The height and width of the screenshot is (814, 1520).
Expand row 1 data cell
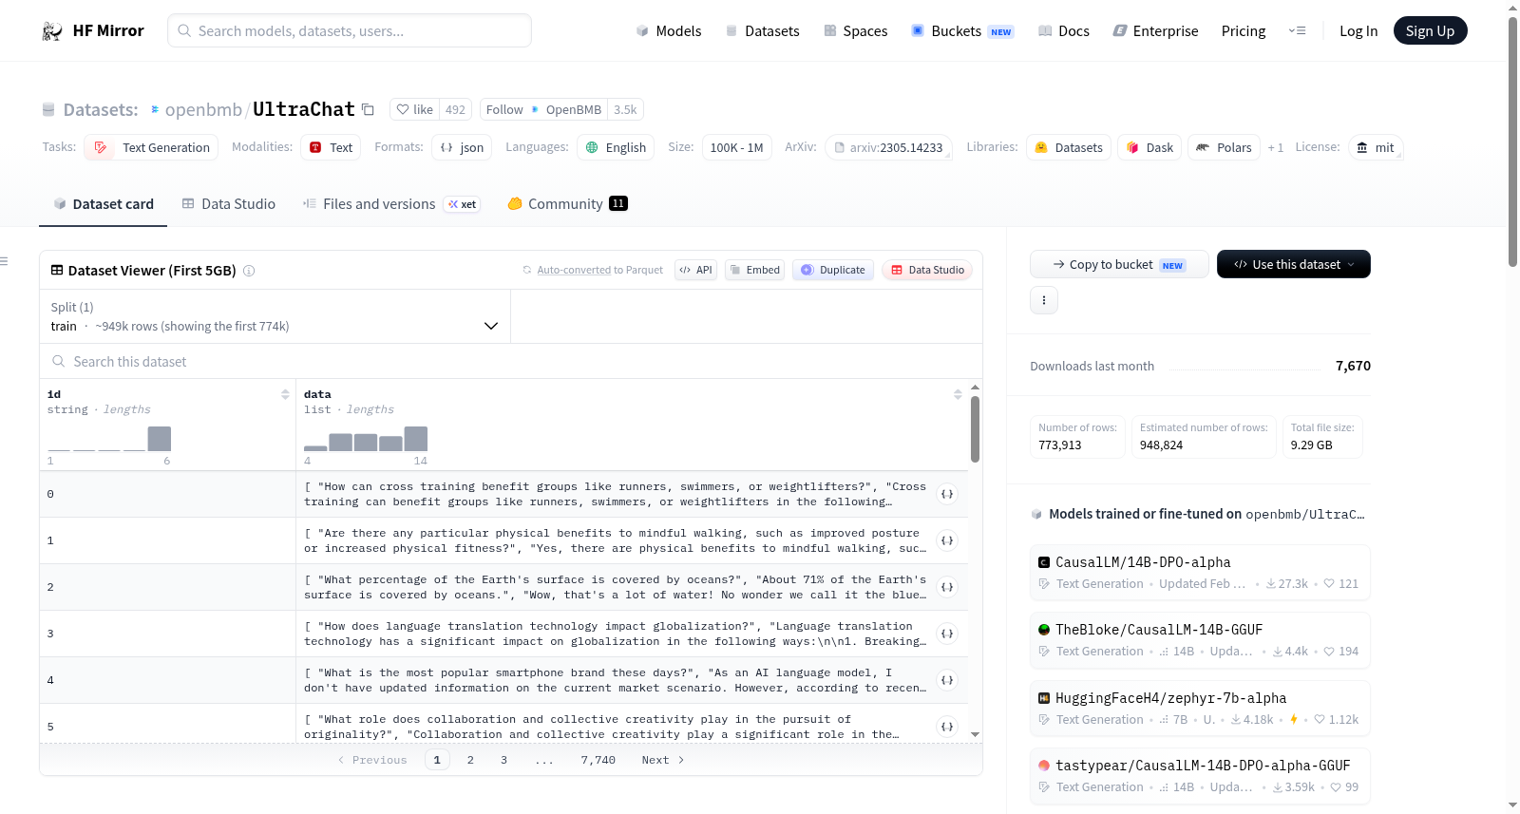point(947,540)
